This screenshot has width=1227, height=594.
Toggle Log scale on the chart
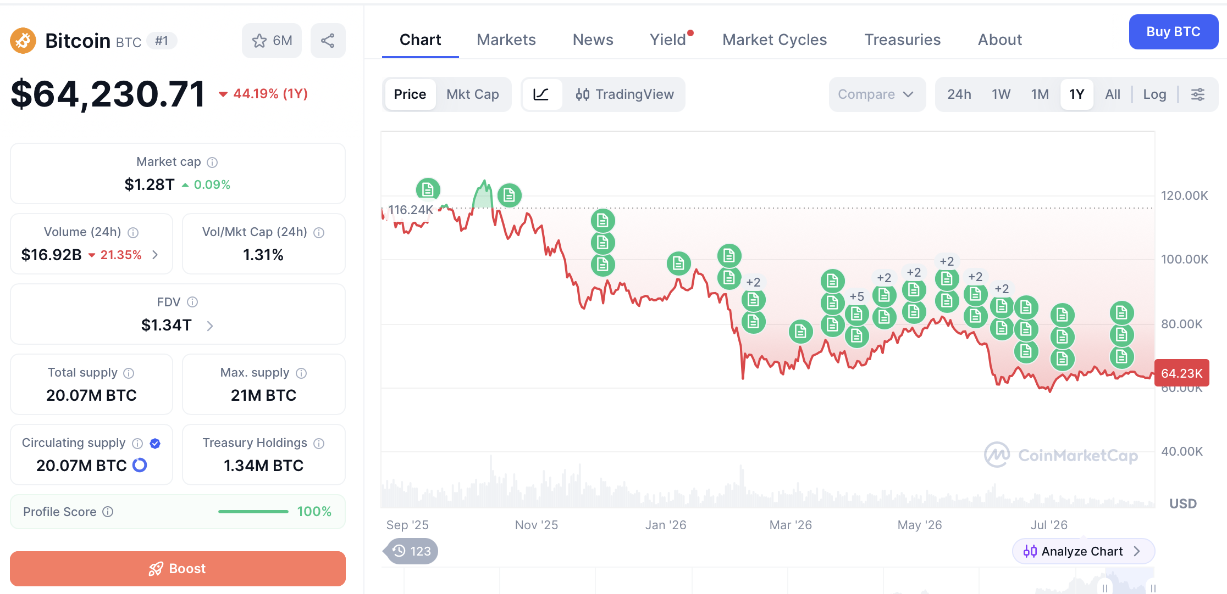[x=1154, y=94]
